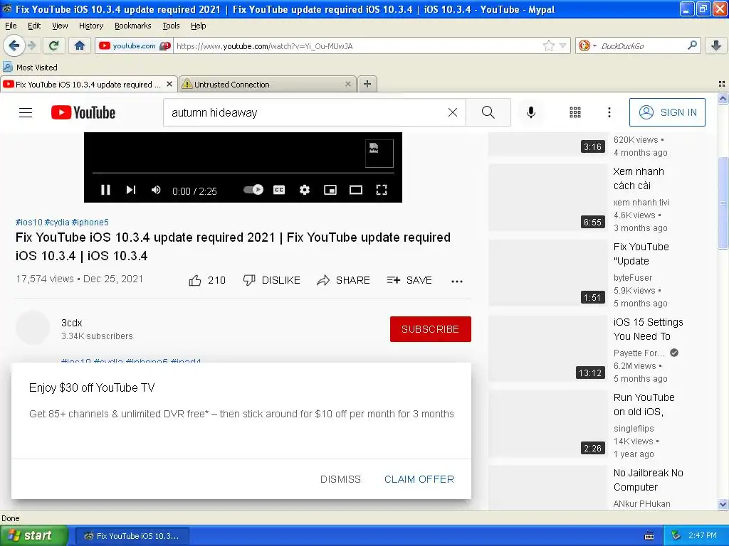729x546 pixels.
Task: Like the video with thumbs up
Action: click(207, 280)
